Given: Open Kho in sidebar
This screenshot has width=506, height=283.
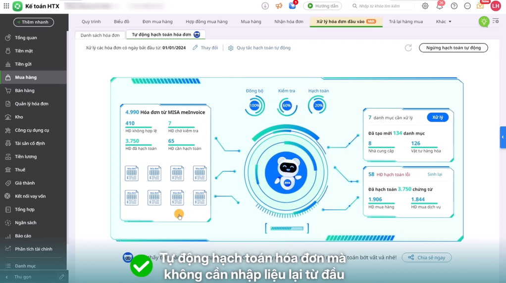Looking at the screenshot, I should point(34,117).
